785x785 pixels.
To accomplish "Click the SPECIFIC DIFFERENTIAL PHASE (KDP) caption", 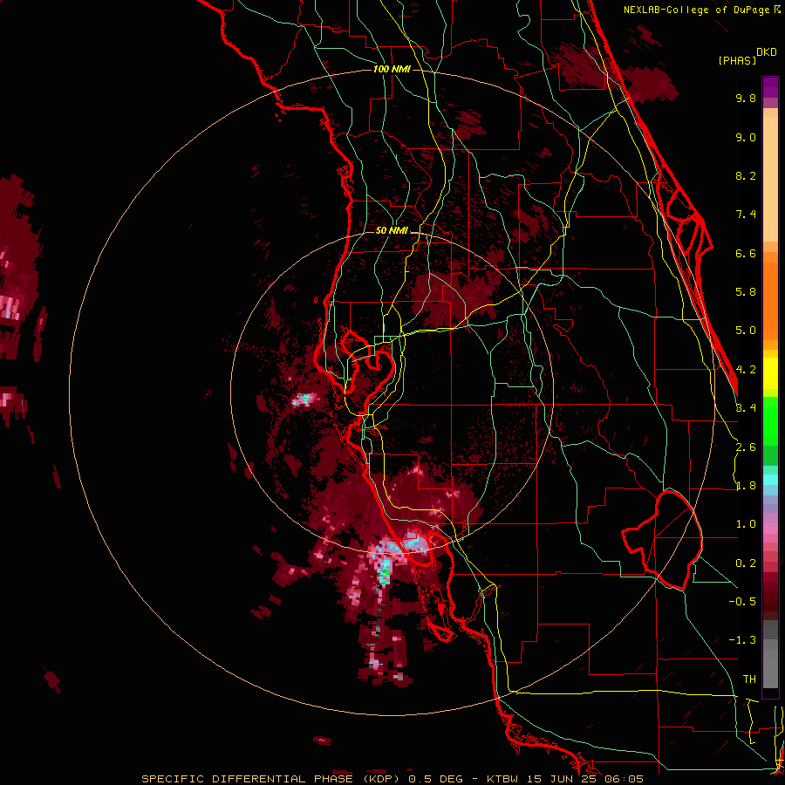I will click(271, 779).
